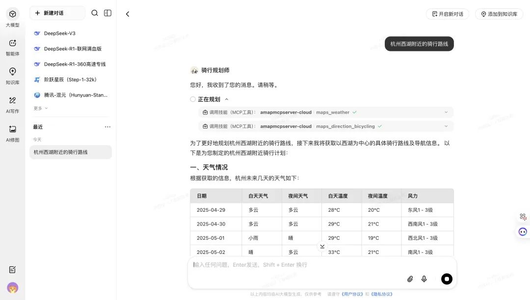The height and width of the screenshot is (300, 530).
Task: Open the recent list three-dots menu
Action: (x=107, y=127)
